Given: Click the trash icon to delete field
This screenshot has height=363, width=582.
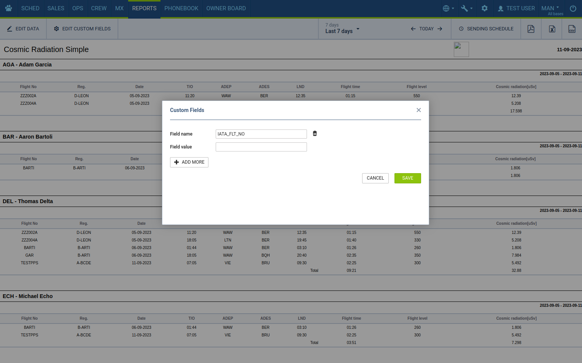Looking at the screenshot, I should coord(315,134).
